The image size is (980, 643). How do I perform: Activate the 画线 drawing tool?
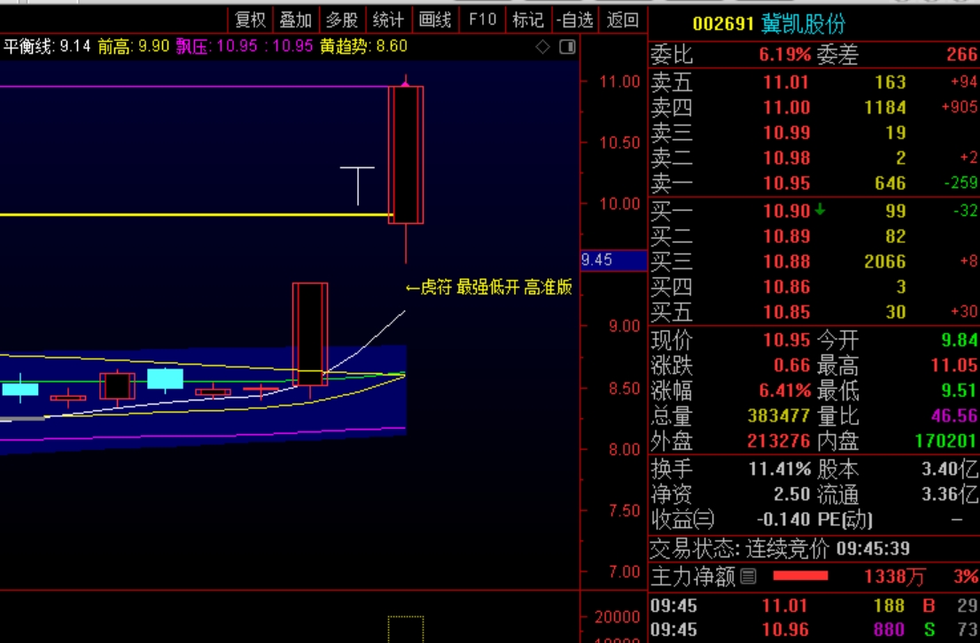(435, 20)
